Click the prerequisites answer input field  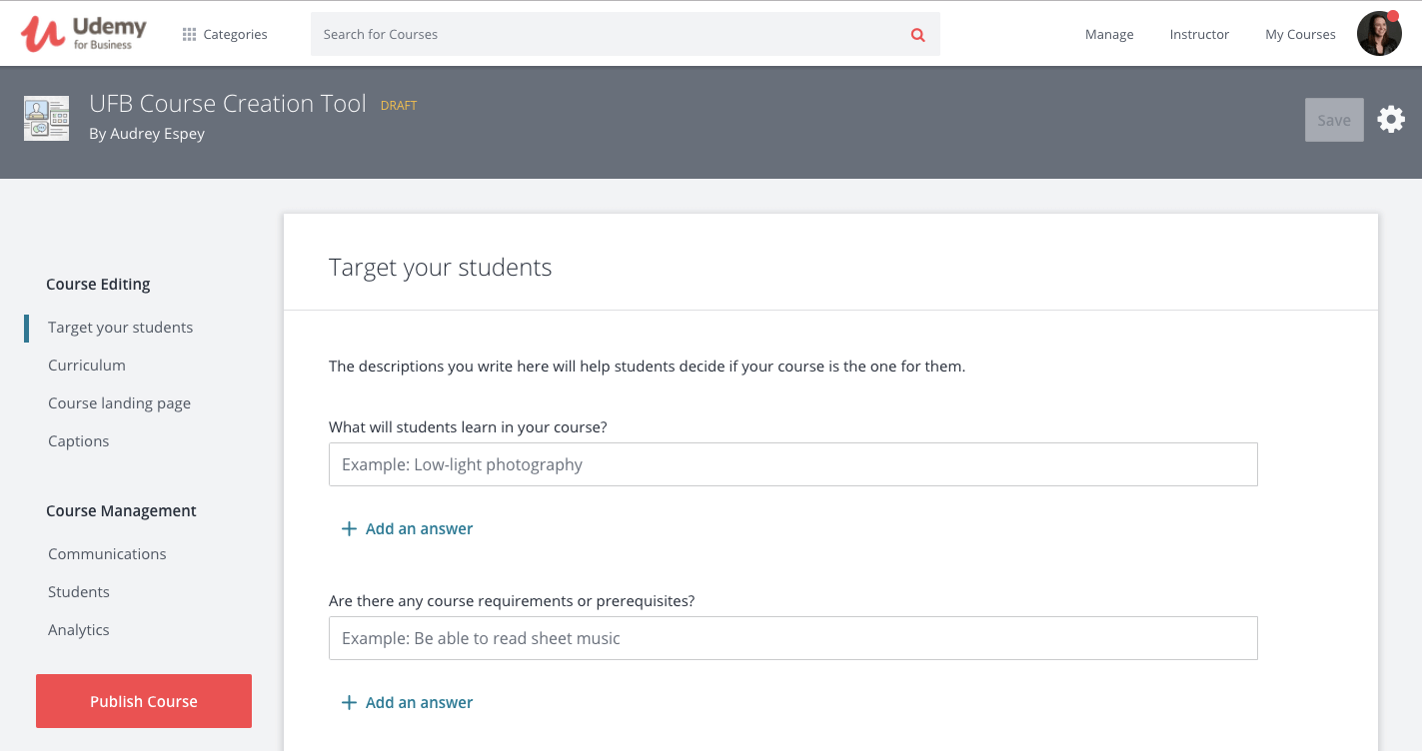point(792,637)
